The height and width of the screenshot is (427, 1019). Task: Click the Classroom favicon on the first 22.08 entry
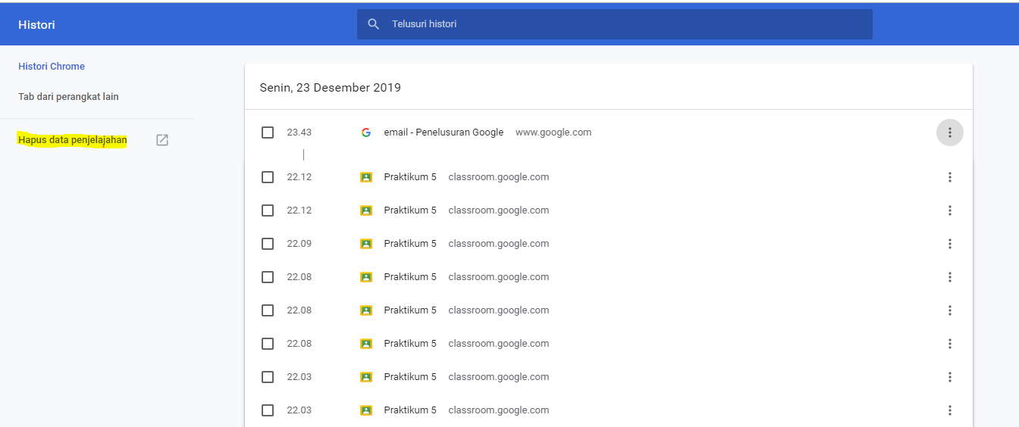click(366, 277)
